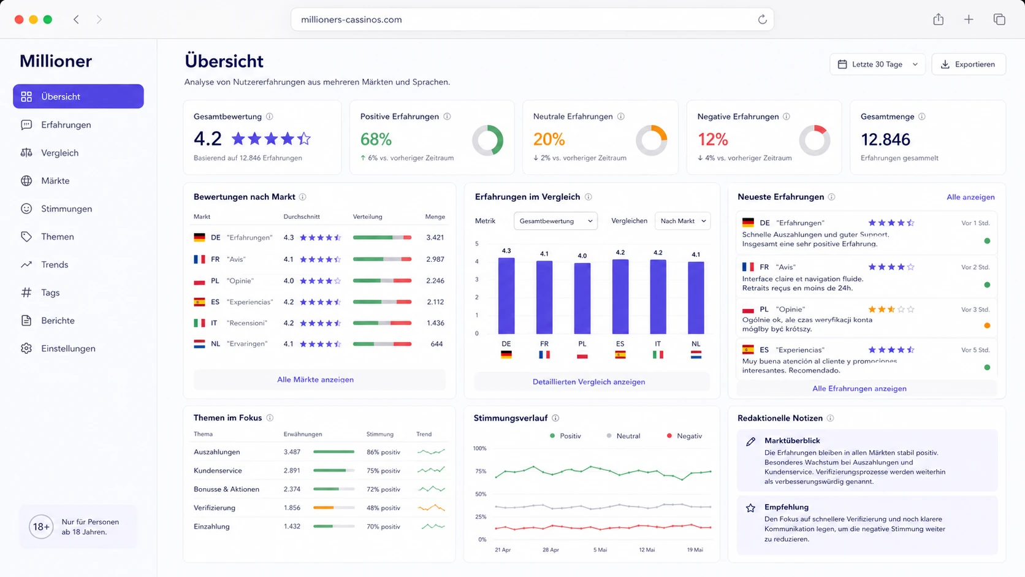
Task: Click the browser reload icon
Action: (x=762, y=20)
